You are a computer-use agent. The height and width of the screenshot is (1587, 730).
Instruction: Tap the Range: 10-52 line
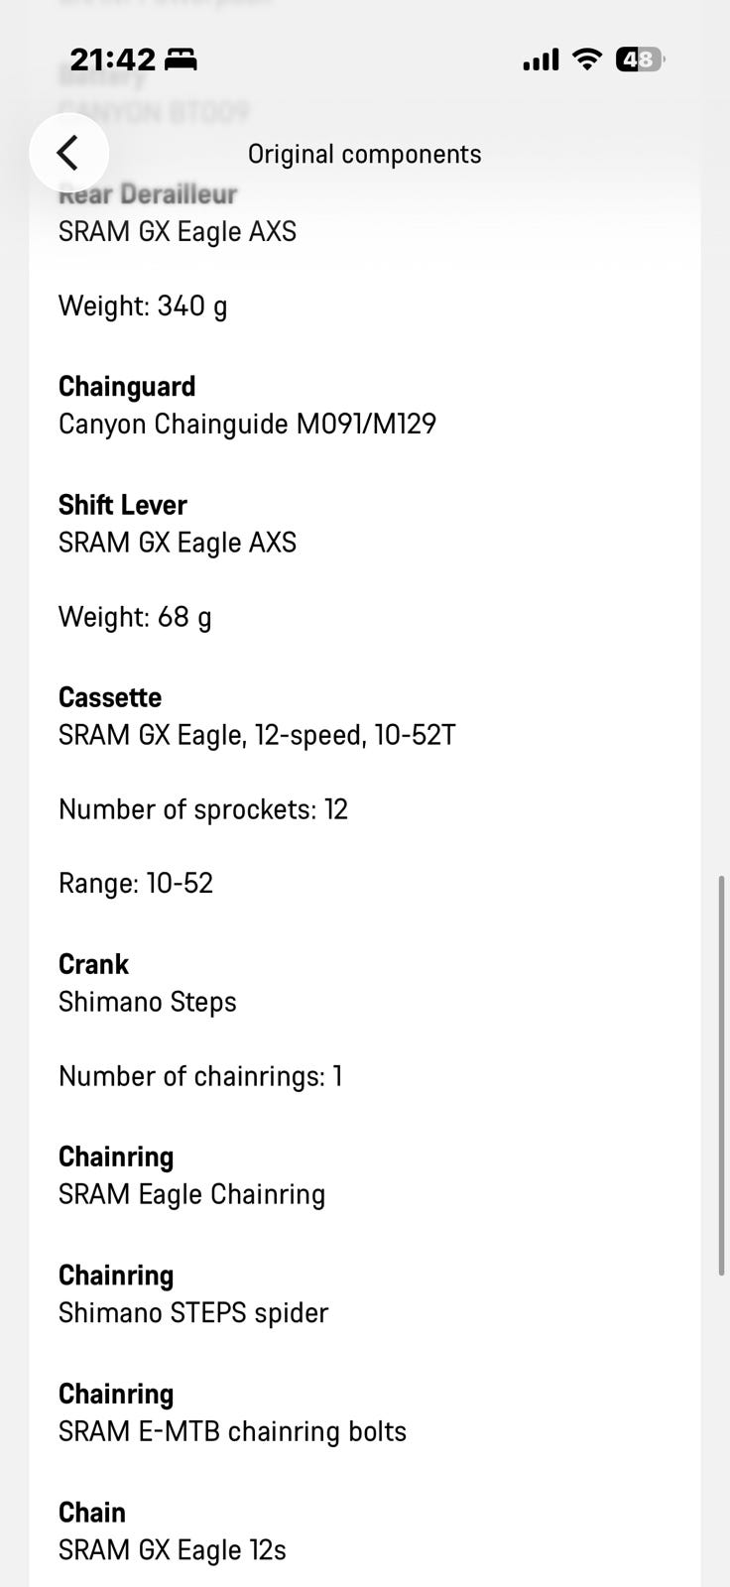[136, 883]
